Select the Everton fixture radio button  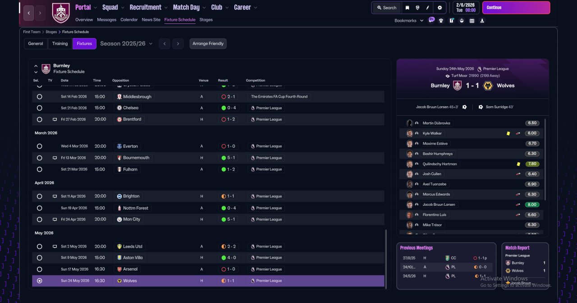click(x=39, y=146)
